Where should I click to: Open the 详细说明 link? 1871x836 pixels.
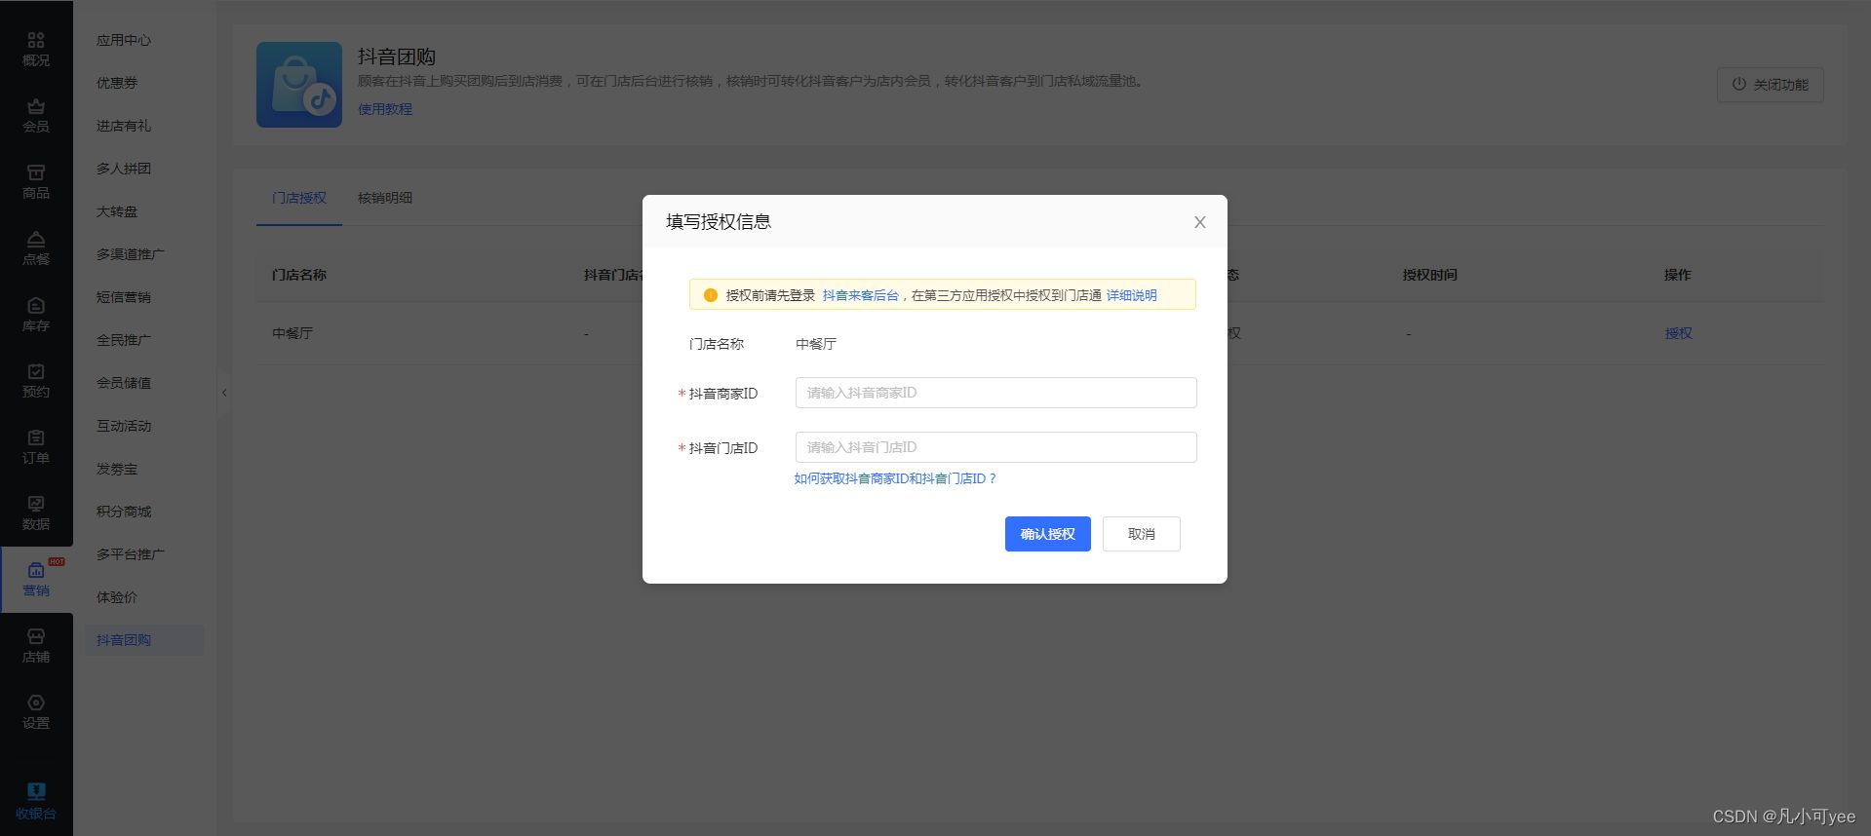point(1131,295)
